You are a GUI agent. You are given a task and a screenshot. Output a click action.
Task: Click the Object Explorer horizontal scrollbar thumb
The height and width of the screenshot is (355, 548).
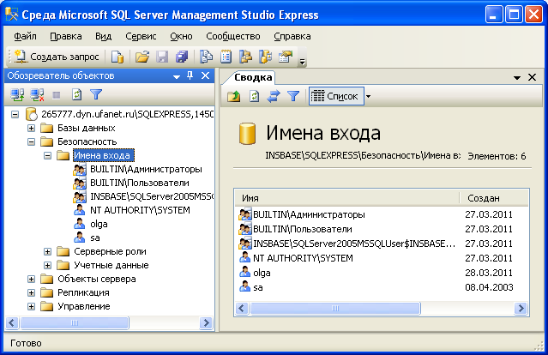(75, 322)
